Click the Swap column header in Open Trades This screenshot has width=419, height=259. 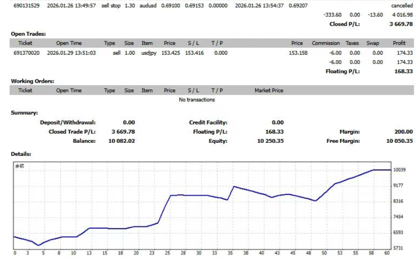pyautogui.click(x=373, y=43)
